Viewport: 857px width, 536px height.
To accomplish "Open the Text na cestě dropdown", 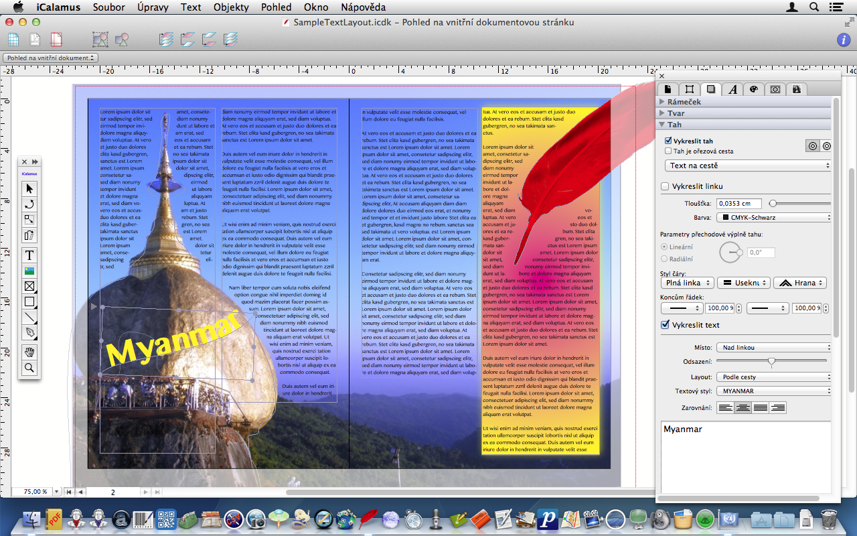I will (x=748, y=165).
